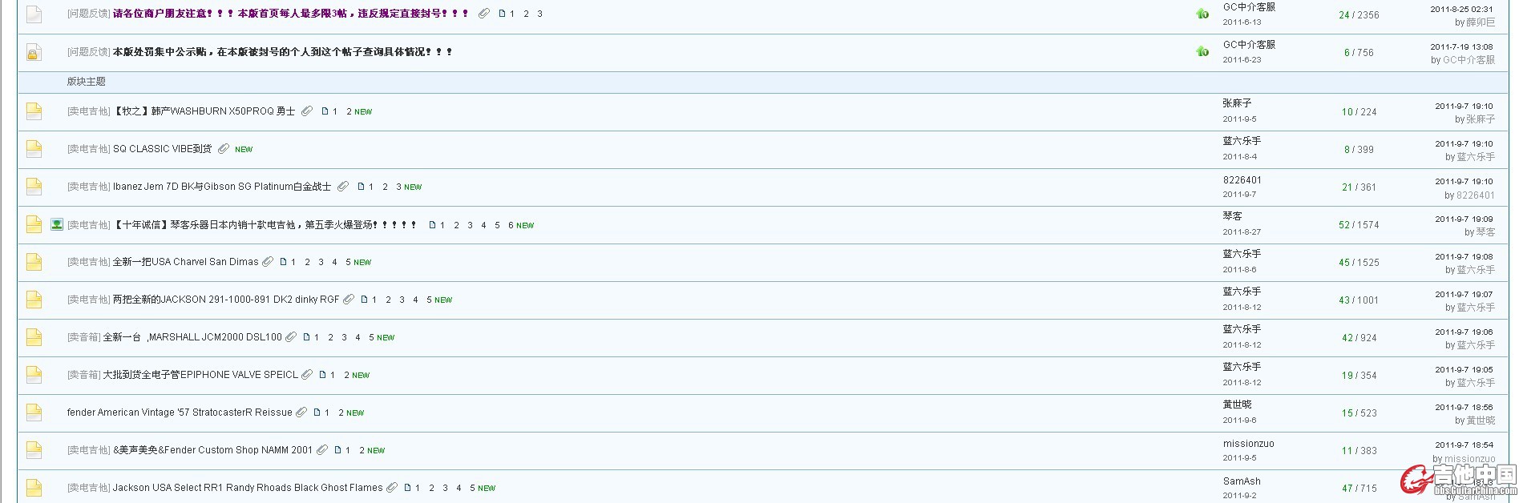Screen dimensions: 1523x503
Task: Jump to last post time 2011-9-7 19:09
Action: [1464, 219]
